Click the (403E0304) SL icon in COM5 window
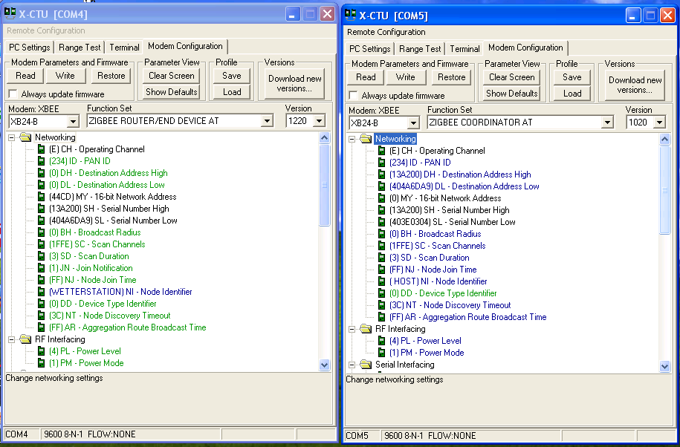The image size is (680, 447). (382, 222)
